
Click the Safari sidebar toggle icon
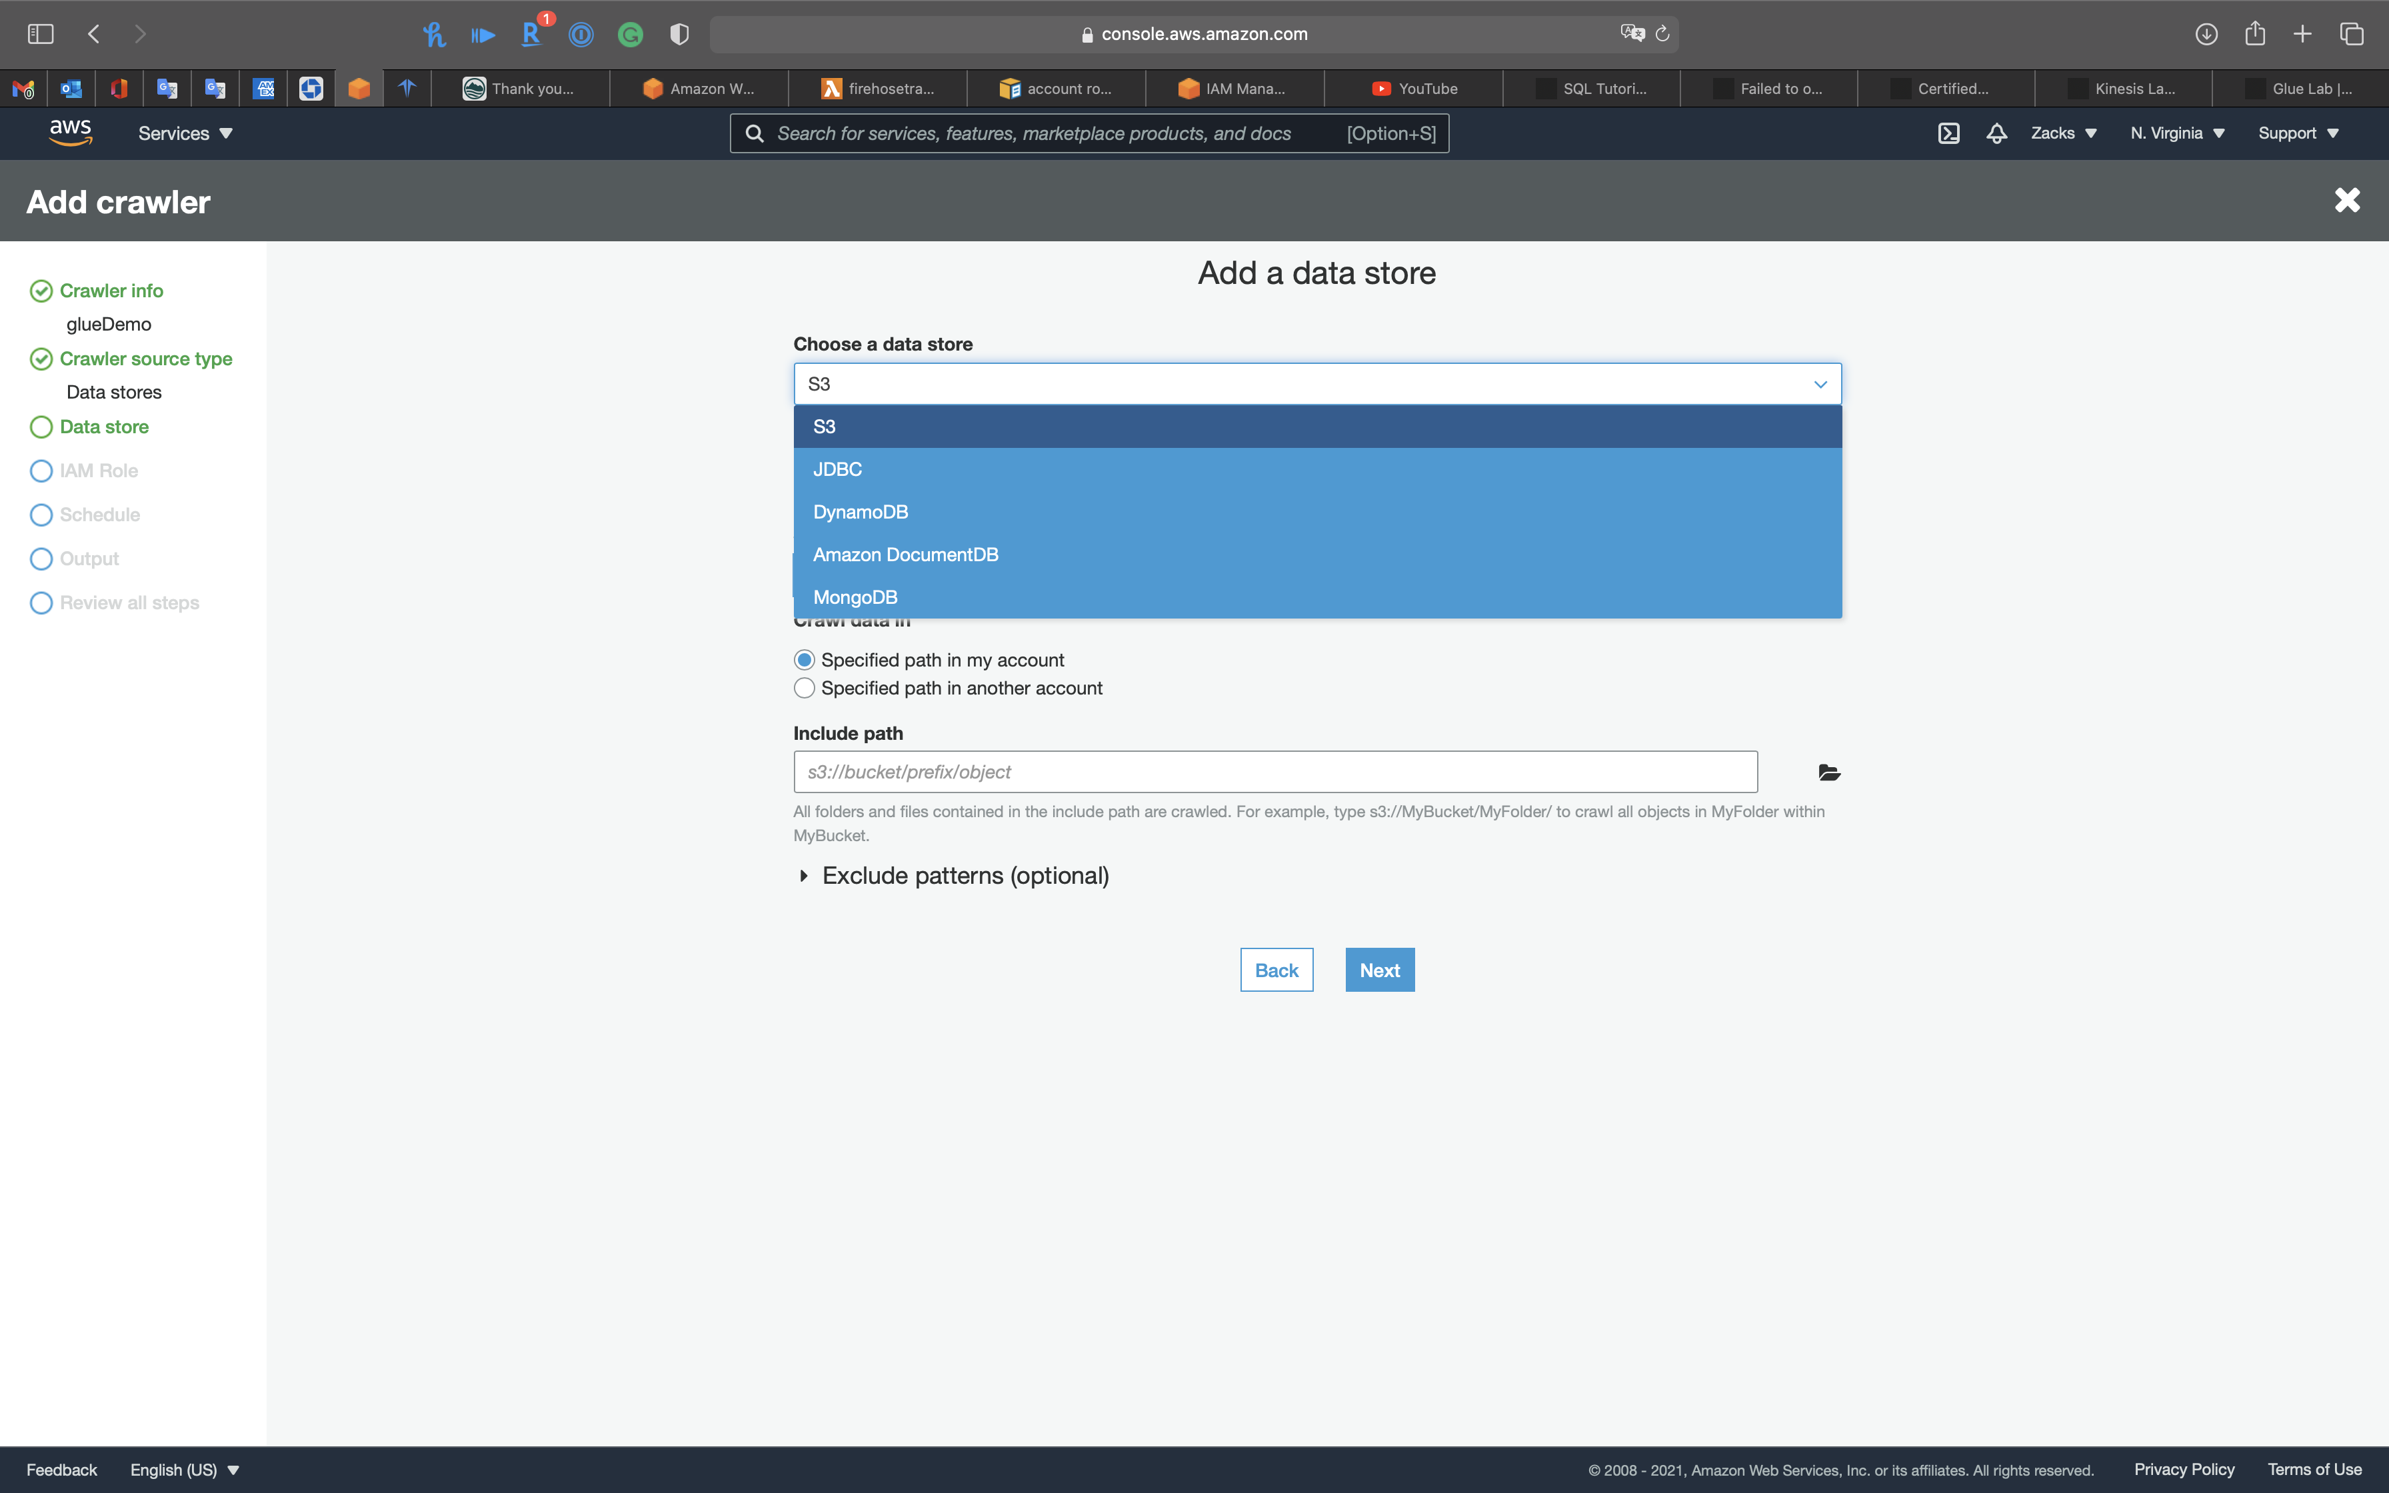tap(41, 33)
